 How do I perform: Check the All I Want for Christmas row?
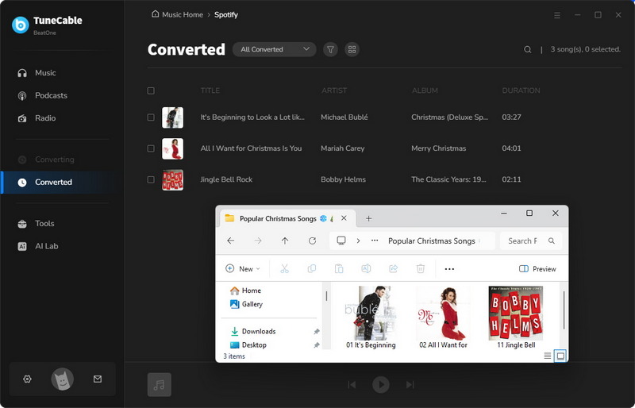pyautogui.click(x=151, y=148)
